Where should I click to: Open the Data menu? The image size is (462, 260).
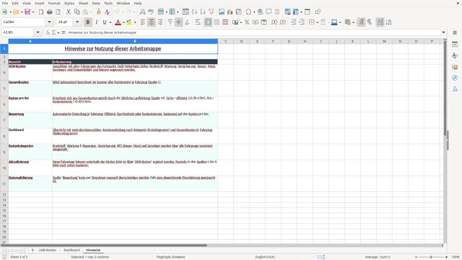(x=96, y=3)
